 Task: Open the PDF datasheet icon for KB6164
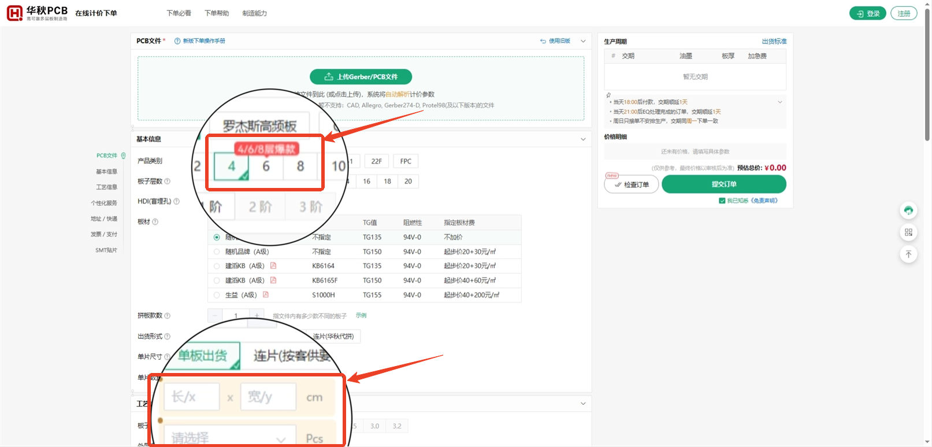[273, 266]
